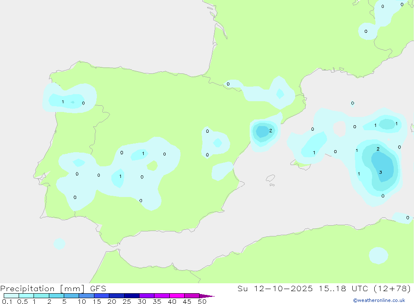Click the '20' legend scale label

(112, 302)
